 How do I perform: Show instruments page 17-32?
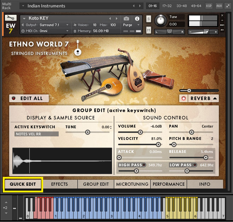(167, 6)
